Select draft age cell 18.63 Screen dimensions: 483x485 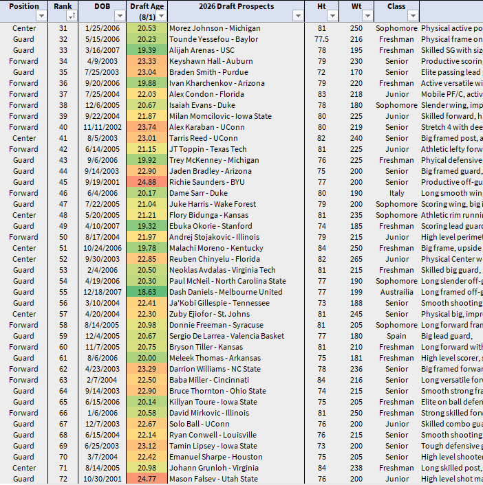147,292
